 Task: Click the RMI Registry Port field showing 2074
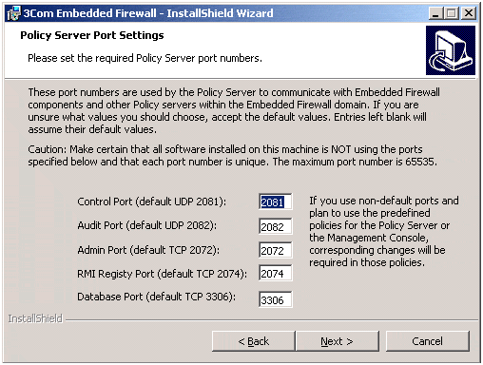tap(276, 273)
